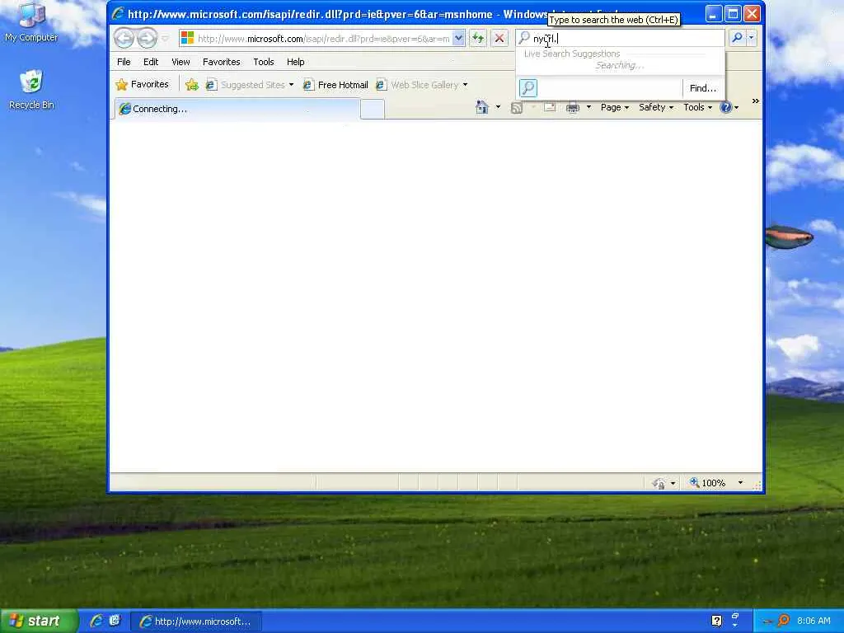Open the My Computer desktop icon
This screenshot has width=844, height=633.
click(x=31, y=22)
